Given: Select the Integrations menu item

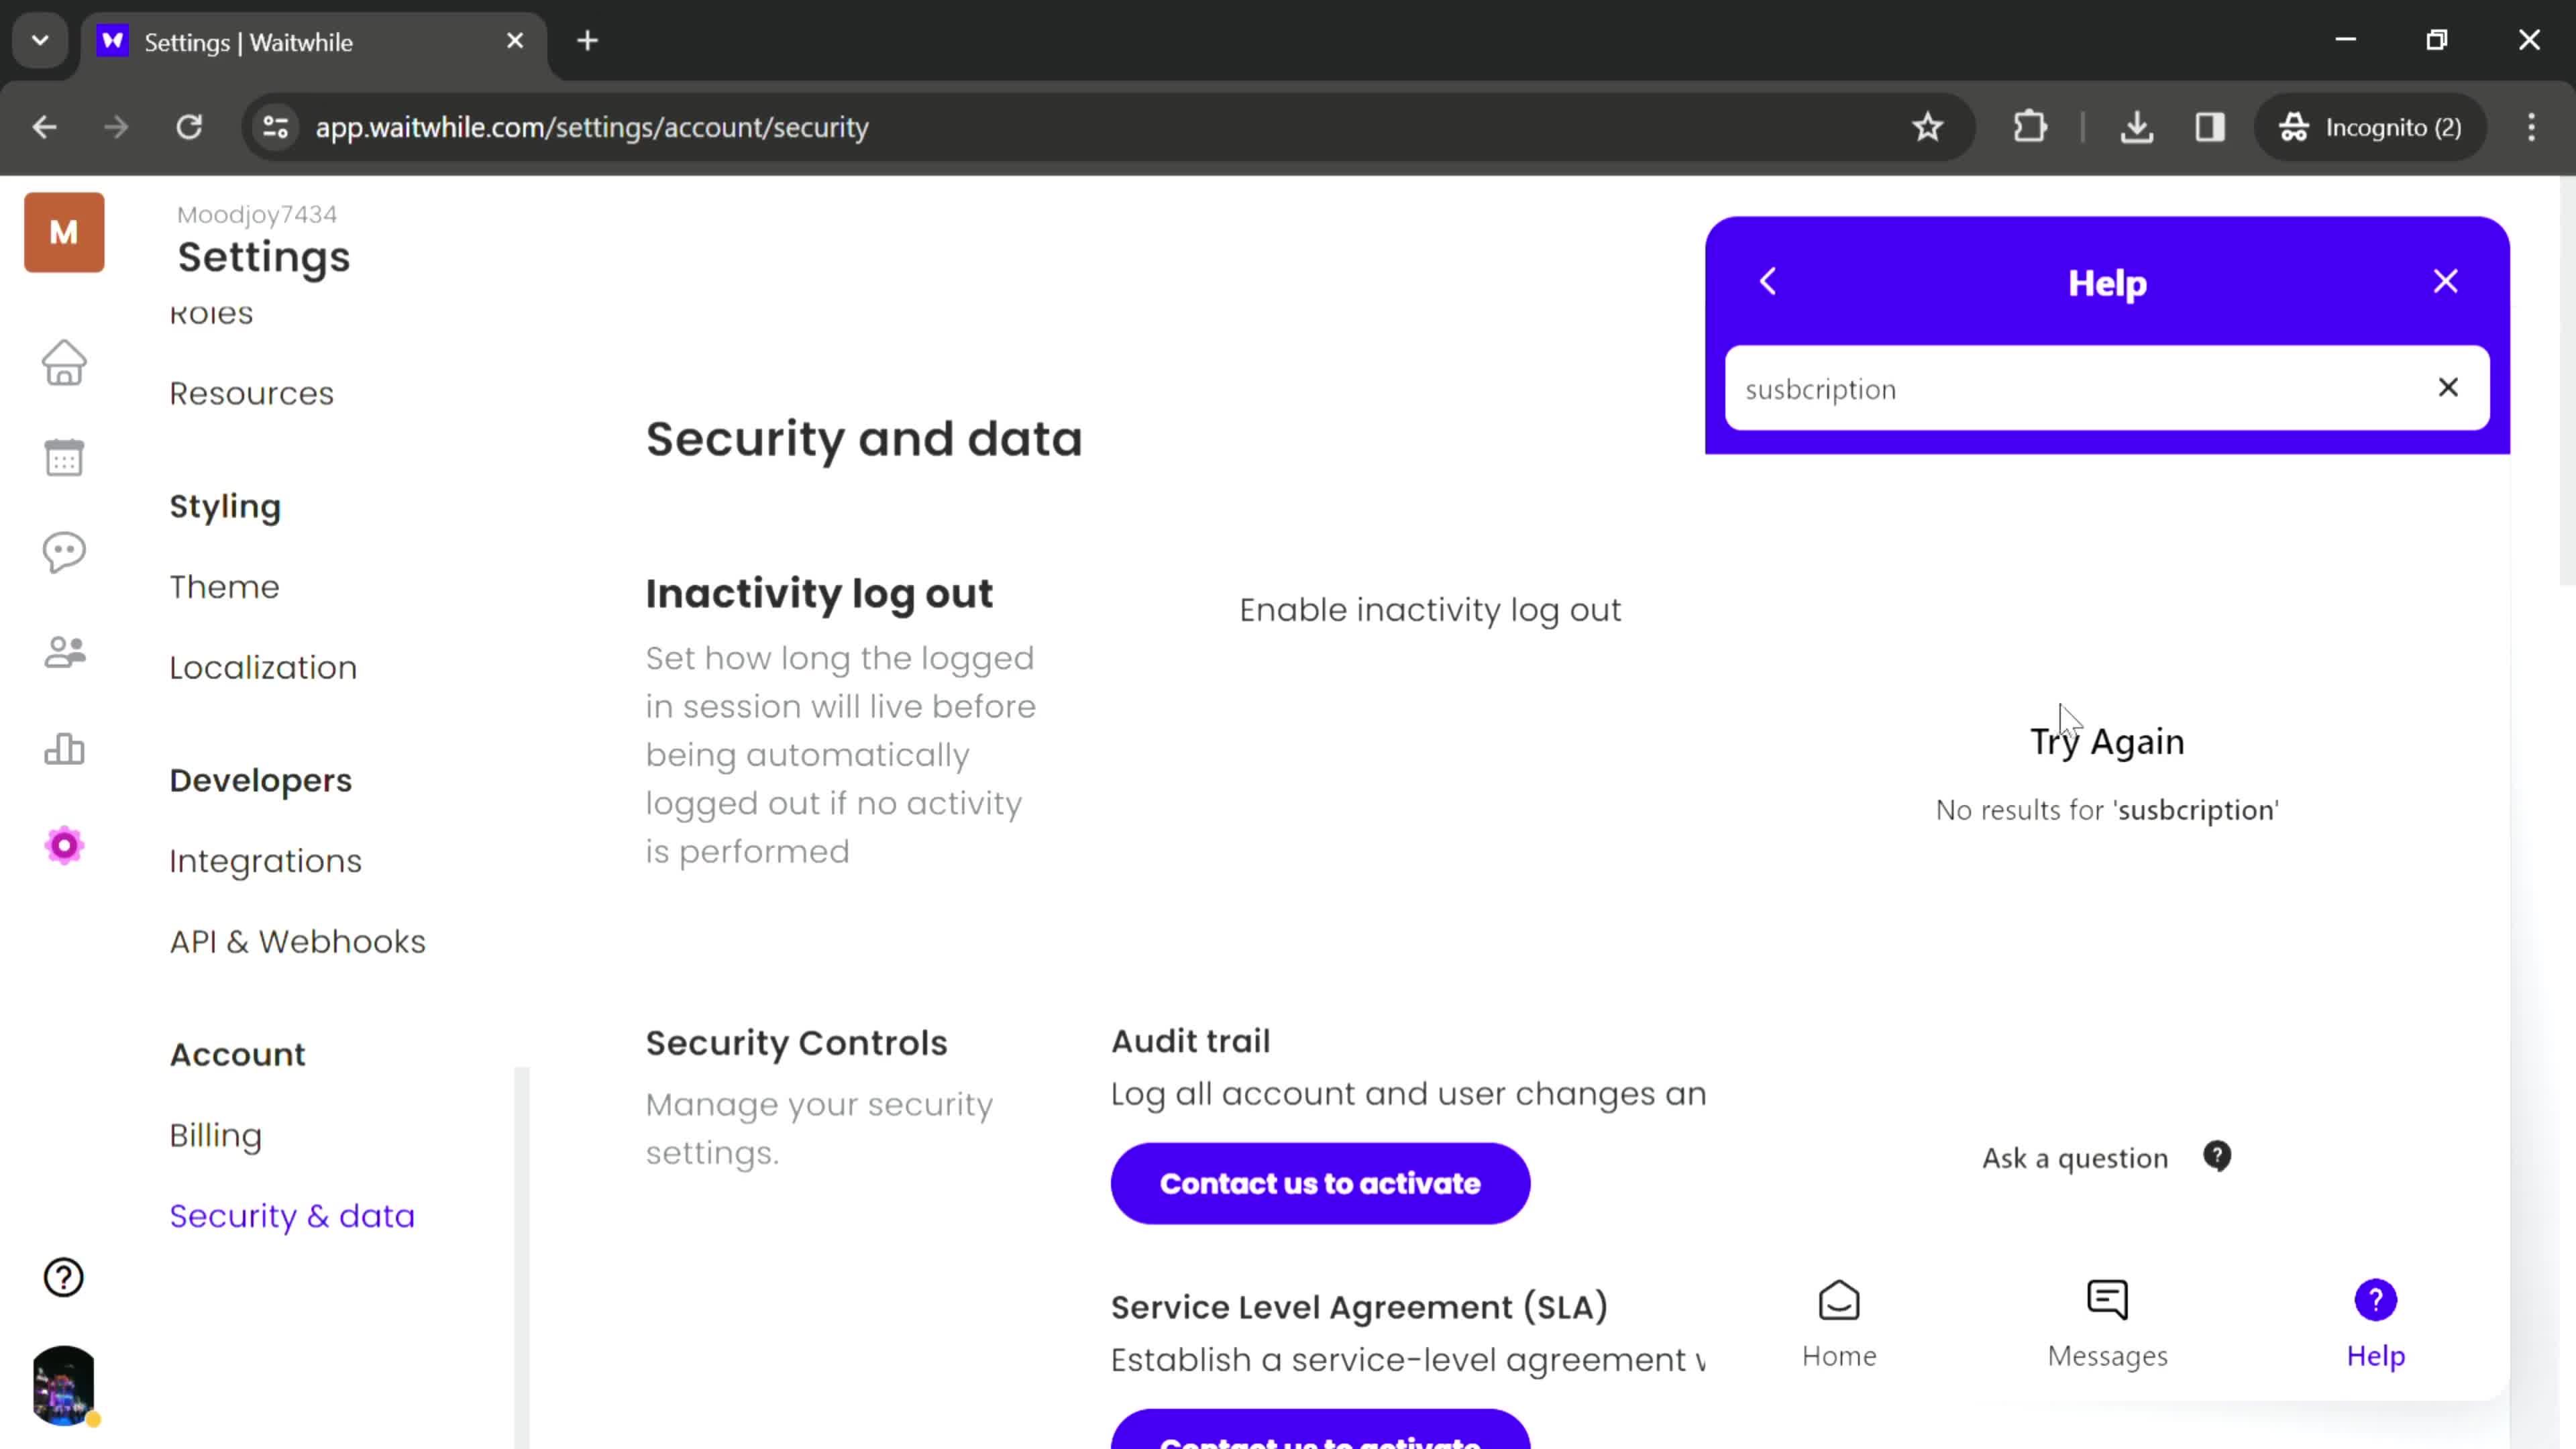Looking at the screenshot, I should coord(266,860).
